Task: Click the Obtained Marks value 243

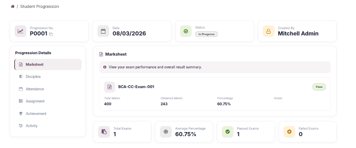Action: (x=164, y=104)
